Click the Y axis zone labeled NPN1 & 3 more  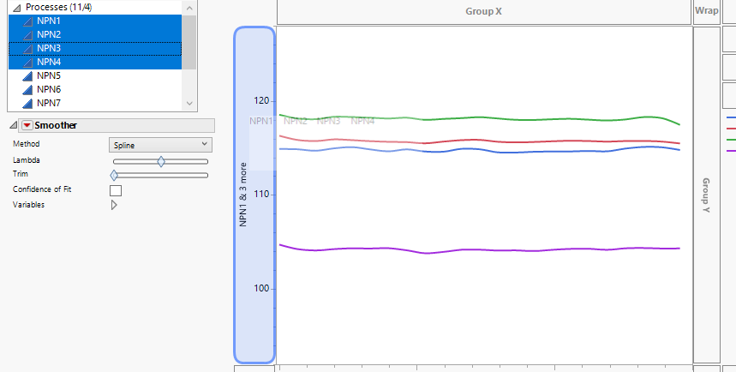[254, 195]
